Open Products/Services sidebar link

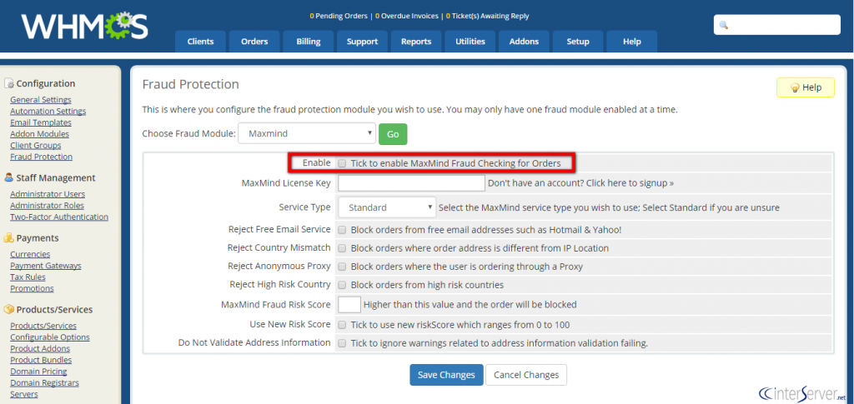click(43, 326)
